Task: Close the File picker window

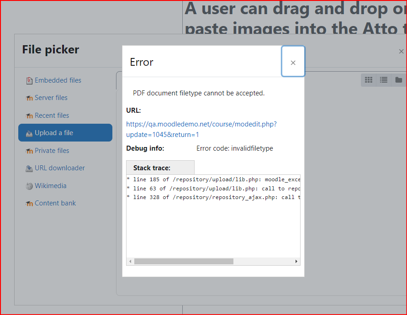Action: (401, 52)
